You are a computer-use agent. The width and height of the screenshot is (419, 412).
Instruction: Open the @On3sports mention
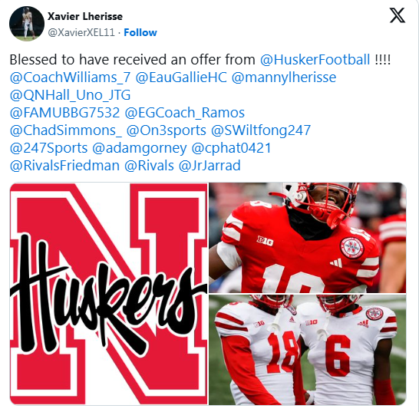[x=167, y=130]
